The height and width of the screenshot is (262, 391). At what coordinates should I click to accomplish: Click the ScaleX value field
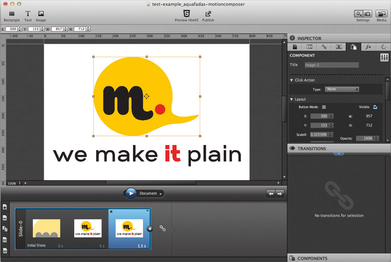[319, 135]
